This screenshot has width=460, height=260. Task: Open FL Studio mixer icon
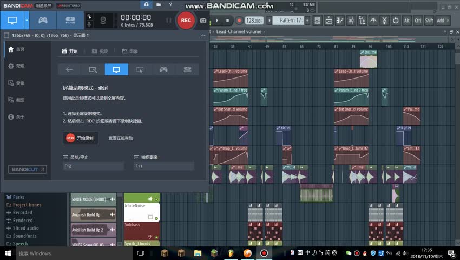(351, 21)
